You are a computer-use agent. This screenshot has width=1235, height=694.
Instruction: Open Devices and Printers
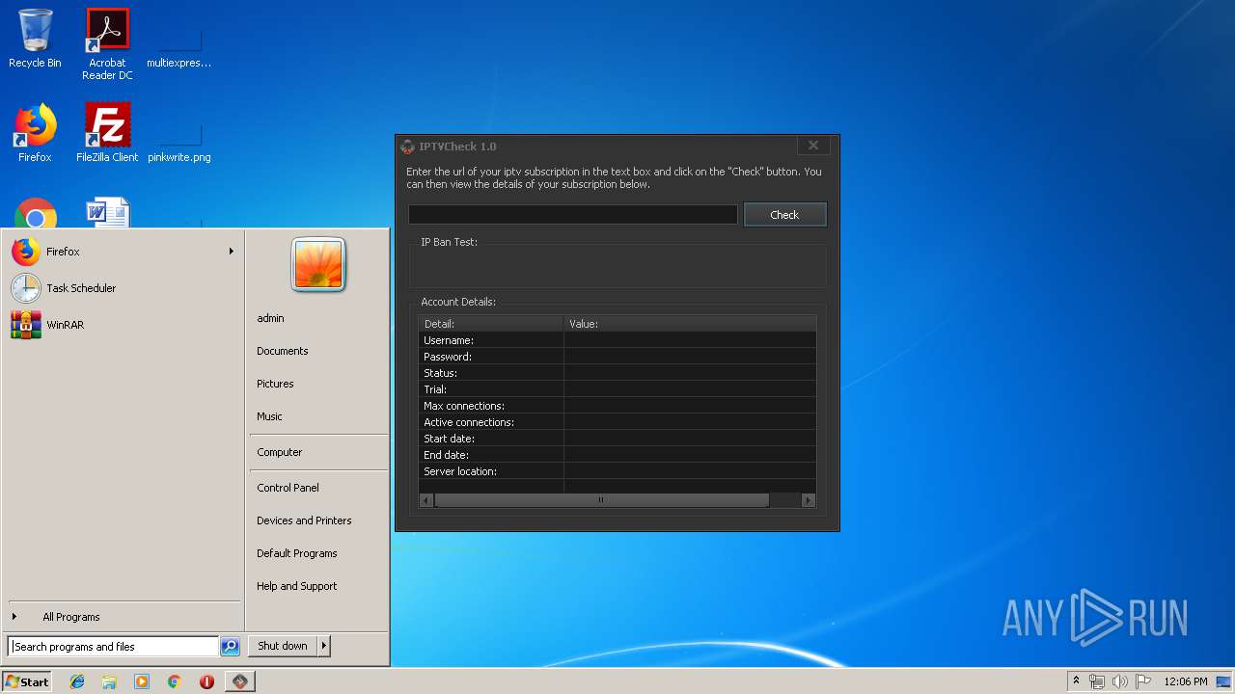(304, 520)
